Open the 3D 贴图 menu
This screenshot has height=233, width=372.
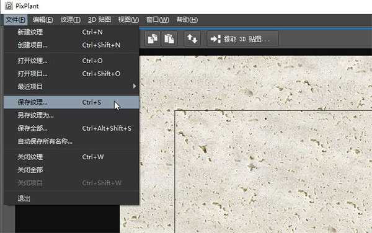point(99,20)
